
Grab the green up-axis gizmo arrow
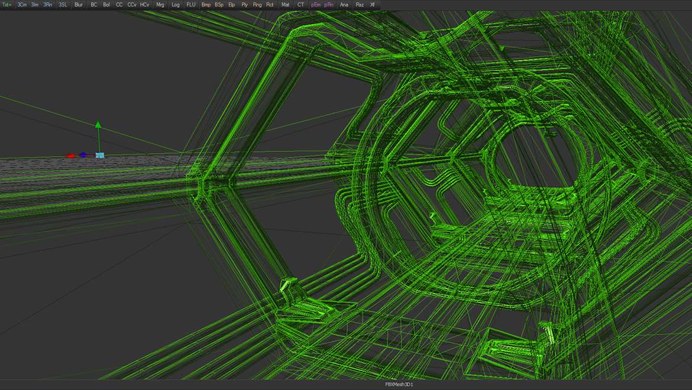pyautogui.click(x=98, y=125)
